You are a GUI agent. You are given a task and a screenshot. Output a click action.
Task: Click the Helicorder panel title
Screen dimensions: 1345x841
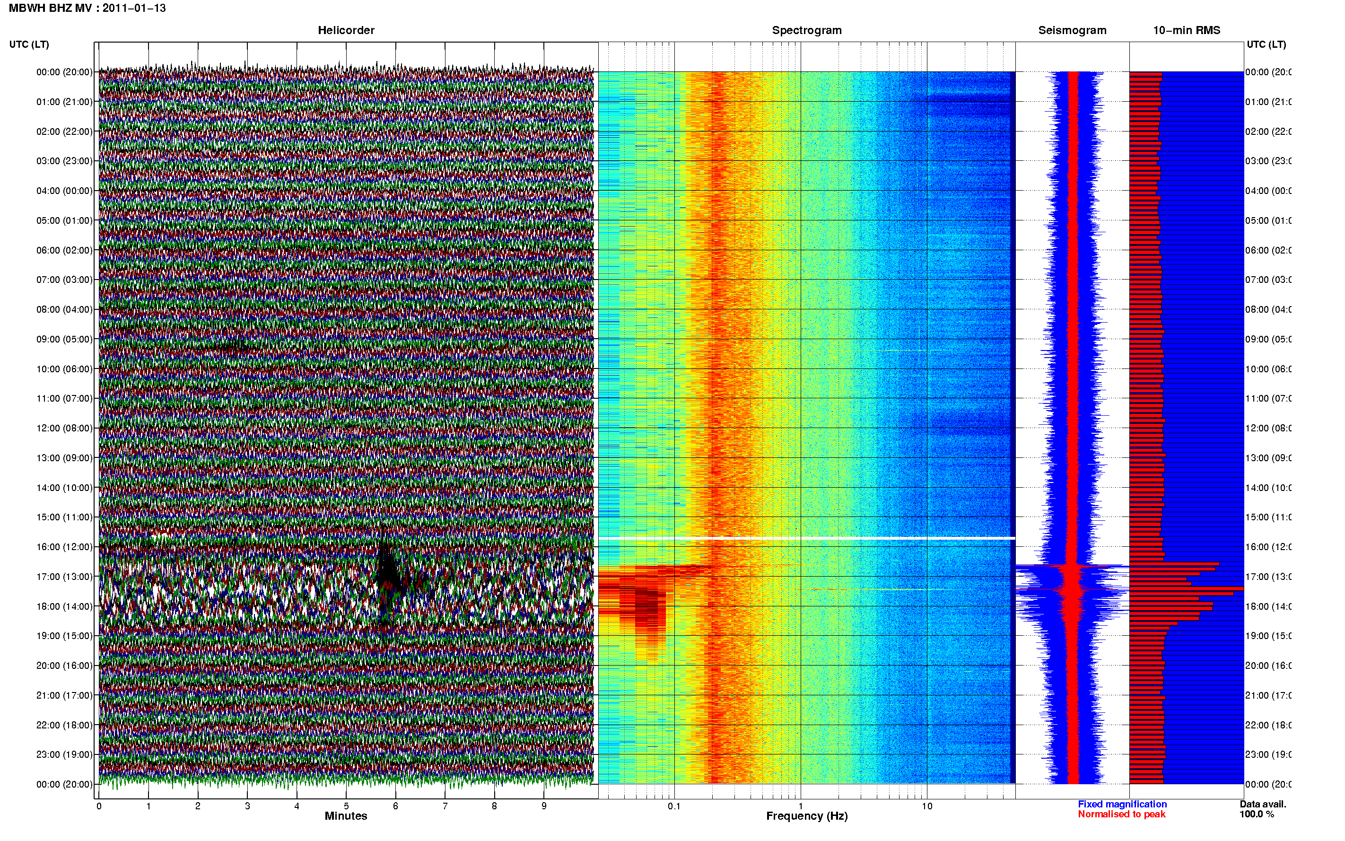click(346, 31)
